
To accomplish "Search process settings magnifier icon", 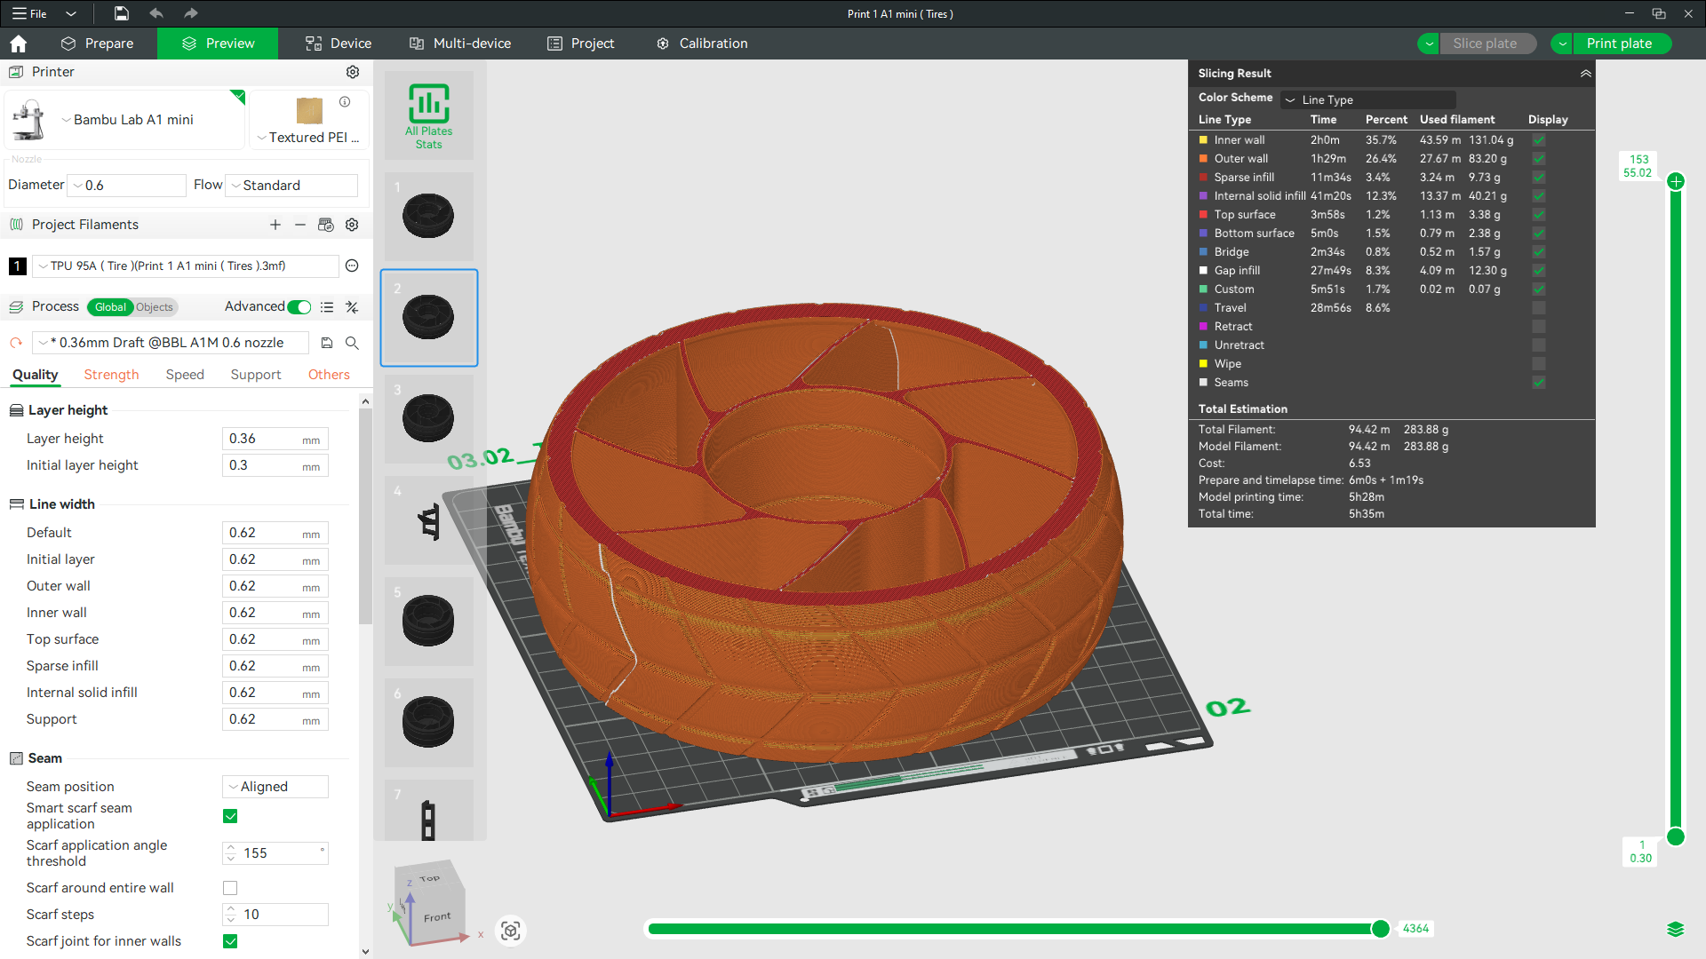I will tap(352, 343).
